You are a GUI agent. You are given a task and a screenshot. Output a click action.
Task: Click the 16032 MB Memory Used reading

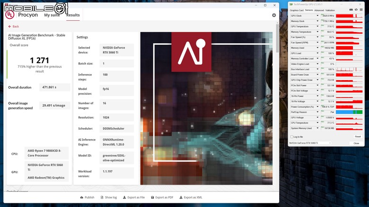pyautogui.click(x=328, y=48)
